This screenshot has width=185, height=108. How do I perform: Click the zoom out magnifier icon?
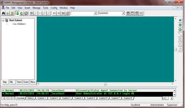[49, 13]
